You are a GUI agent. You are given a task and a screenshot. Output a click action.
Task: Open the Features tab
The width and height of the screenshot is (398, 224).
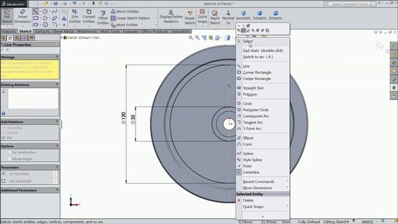[9, 31]
